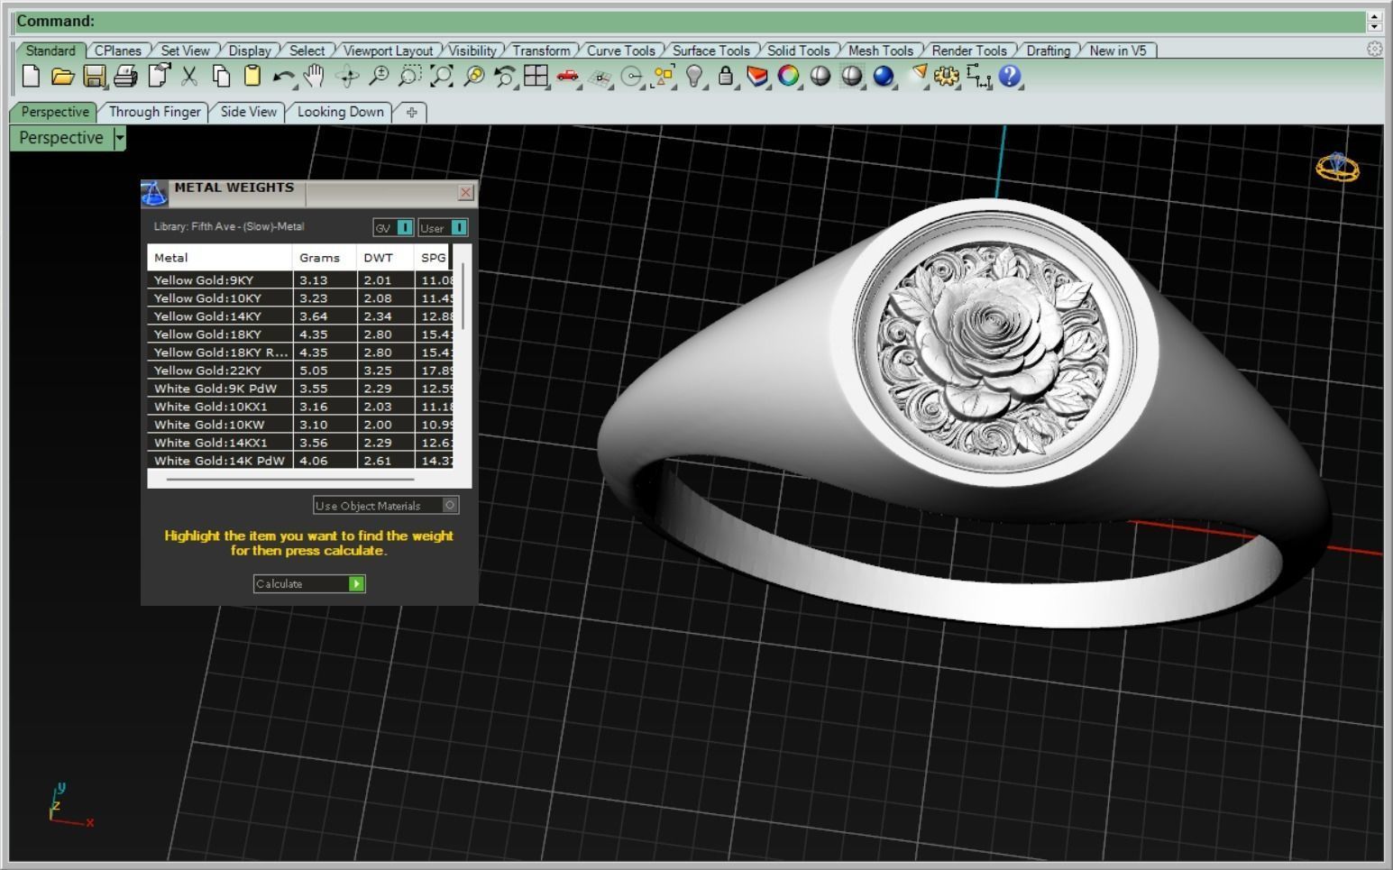Toggle the User library switch

click(x=443, y=228)
